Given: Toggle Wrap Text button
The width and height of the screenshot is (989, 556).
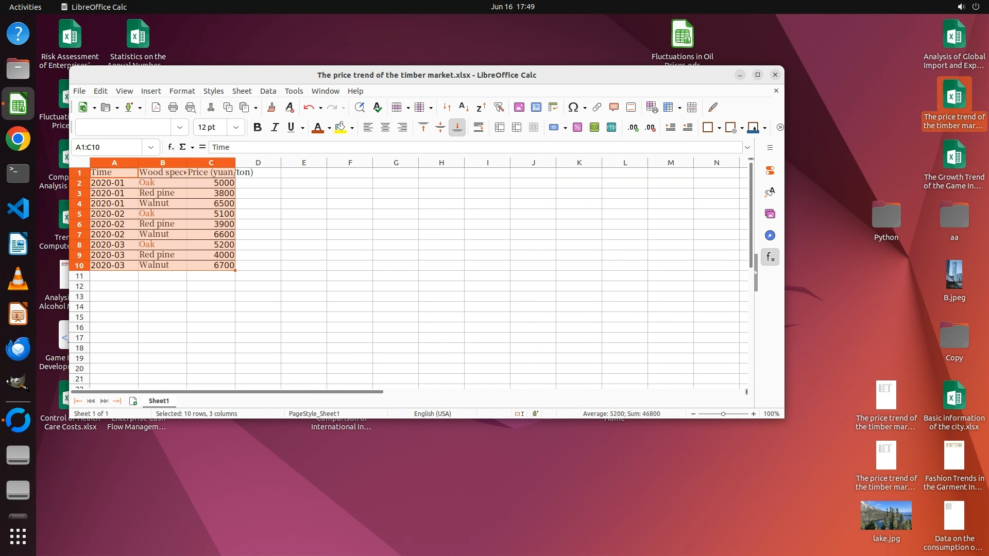Looking at the screenshot, I should tap(479, 128).
